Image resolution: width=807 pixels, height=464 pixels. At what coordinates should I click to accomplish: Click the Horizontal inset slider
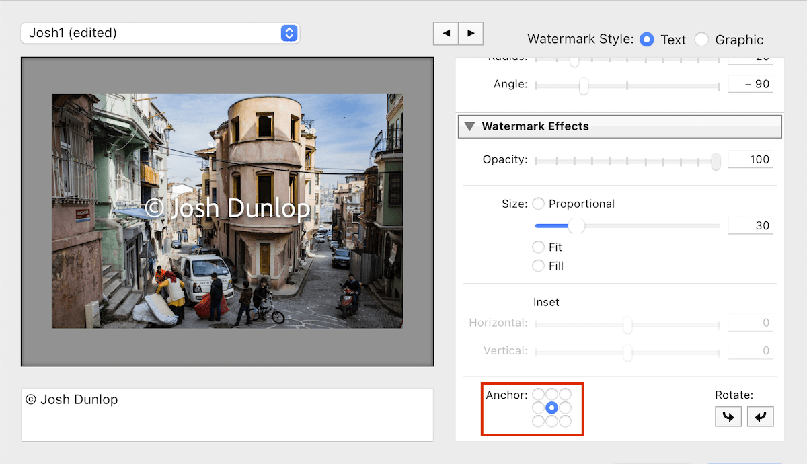[x=627, y=325]
